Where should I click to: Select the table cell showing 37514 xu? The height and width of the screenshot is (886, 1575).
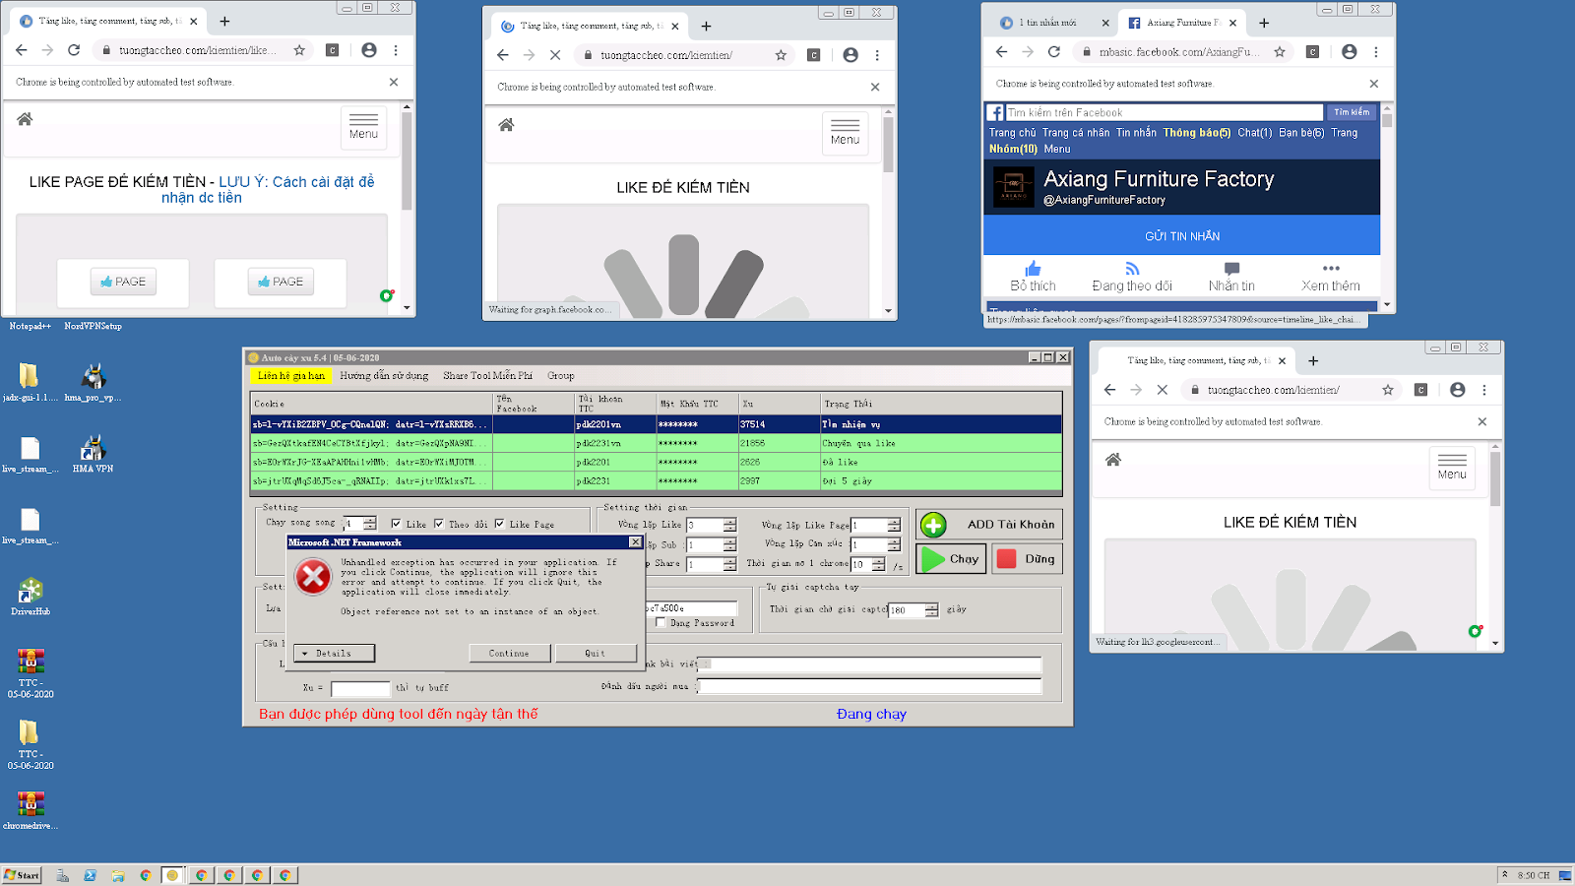pyautogui.click(x=779, y=424)
